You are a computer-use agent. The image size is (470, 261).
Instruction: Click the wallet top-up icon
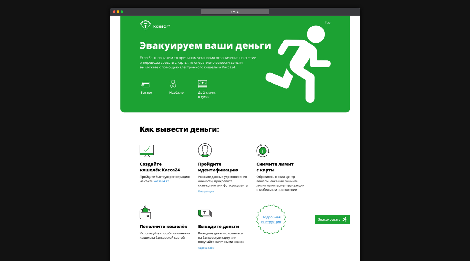[x=145, y=212]
